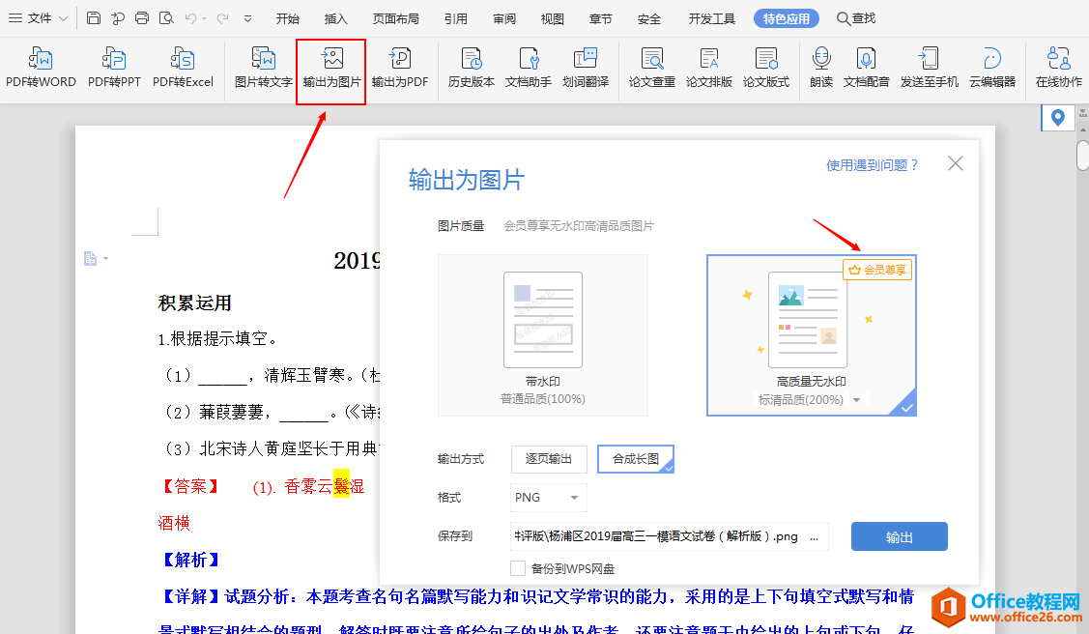Viewport: 1089px width, 634px height.
Task: Click the redo arrow icon
Action: coord(222,18)
